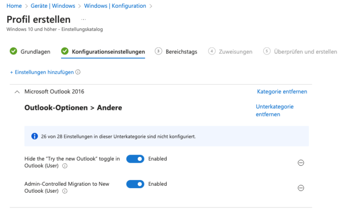Viewport: 348px width, 217px height.
Task: Click the step 5 circle for Überprüfen
Action: click(267, 51)
